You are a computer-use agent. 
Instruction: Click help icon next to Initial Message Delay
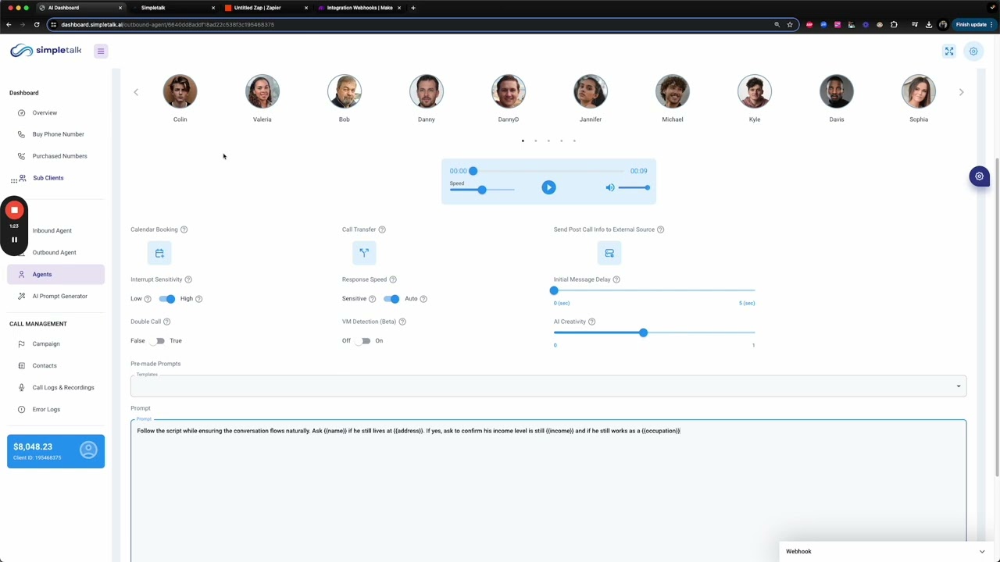616,279
